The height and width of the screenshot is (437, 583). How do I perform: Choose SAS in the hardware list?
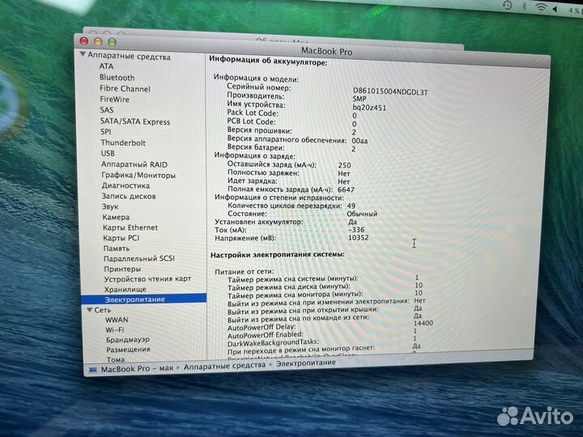click(x=107, y=110)
